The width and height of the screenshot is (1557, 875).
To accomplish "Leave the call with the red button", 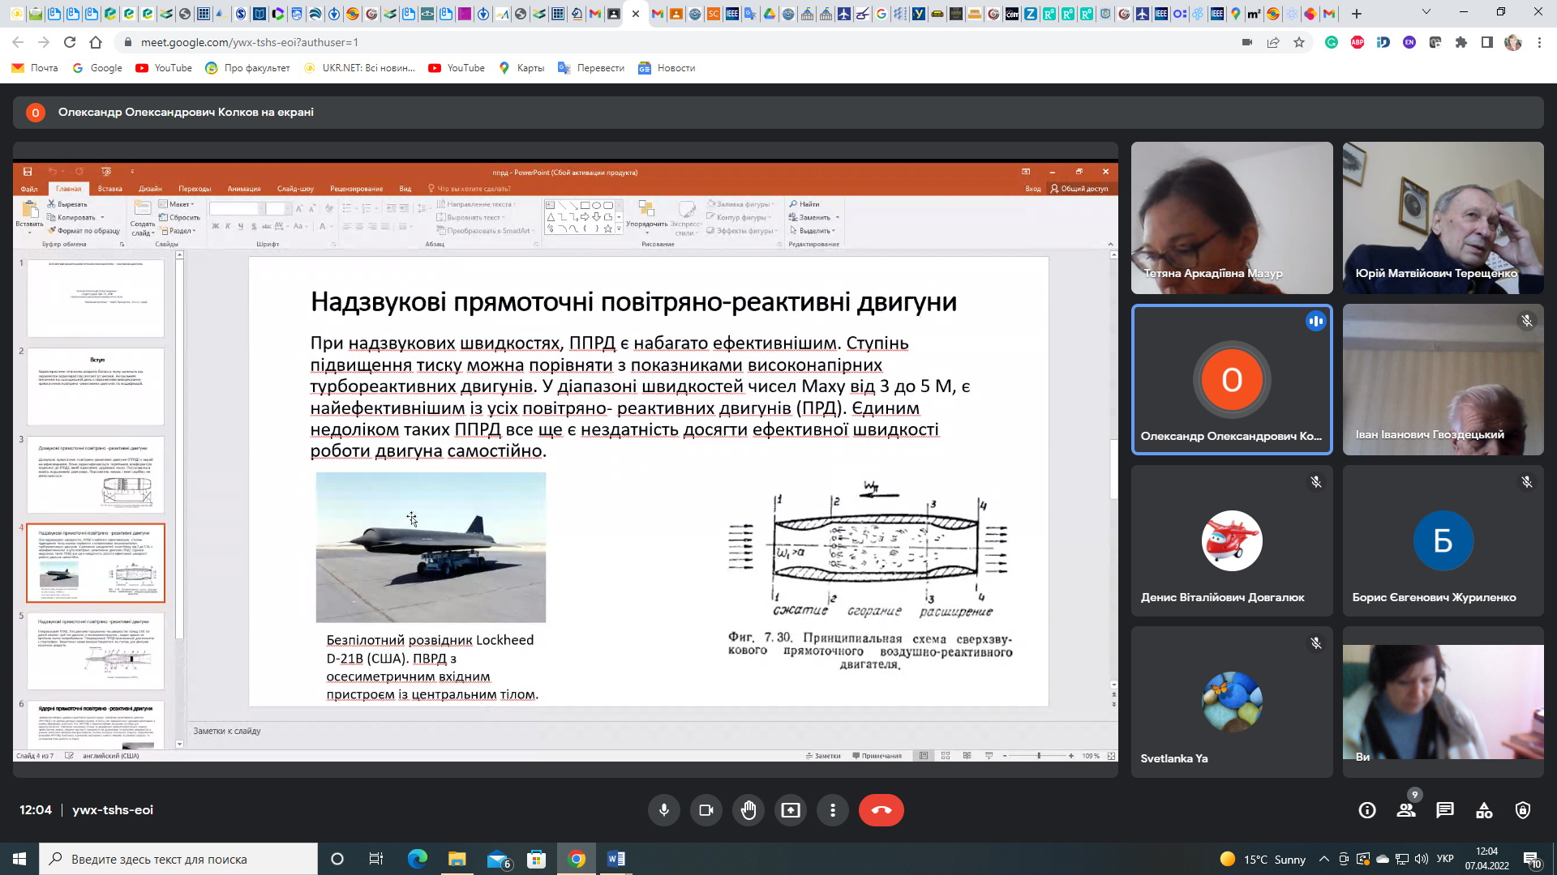I will 881,810.
